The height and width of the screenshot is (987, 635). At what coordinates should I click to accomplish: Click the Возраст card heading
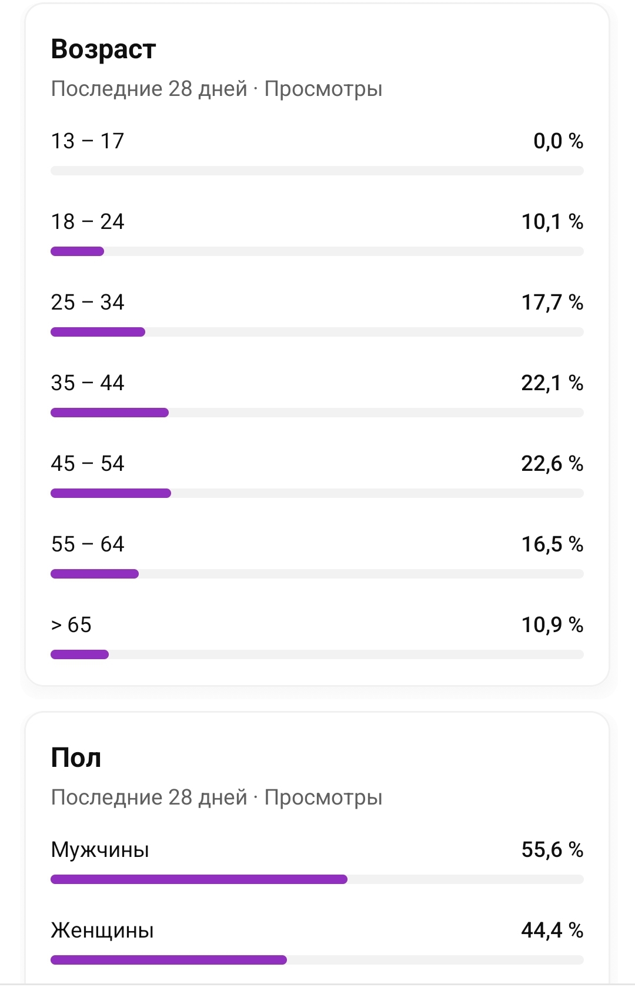point(103,49)
